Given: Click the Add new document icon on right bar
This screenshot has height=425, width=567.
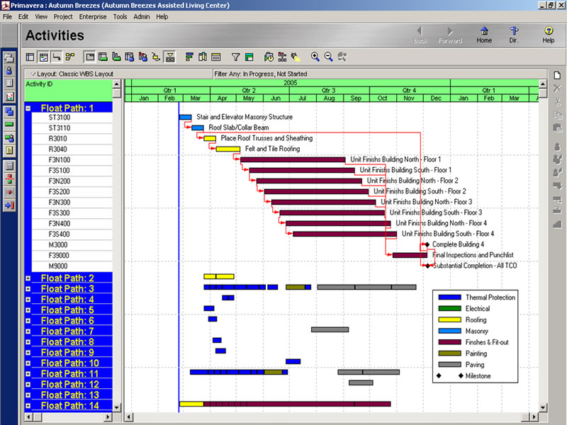Looking at the screenshot, I should click(557, 76).
